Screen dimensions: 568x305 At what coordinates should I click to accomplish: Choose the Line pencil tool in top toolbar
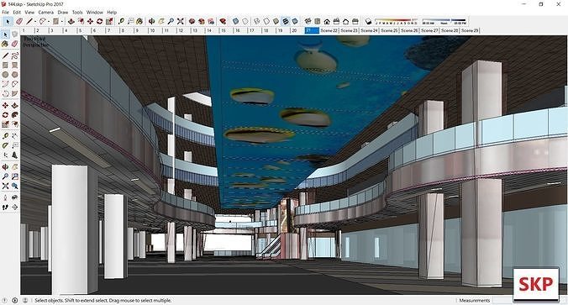tap(29, 21)
